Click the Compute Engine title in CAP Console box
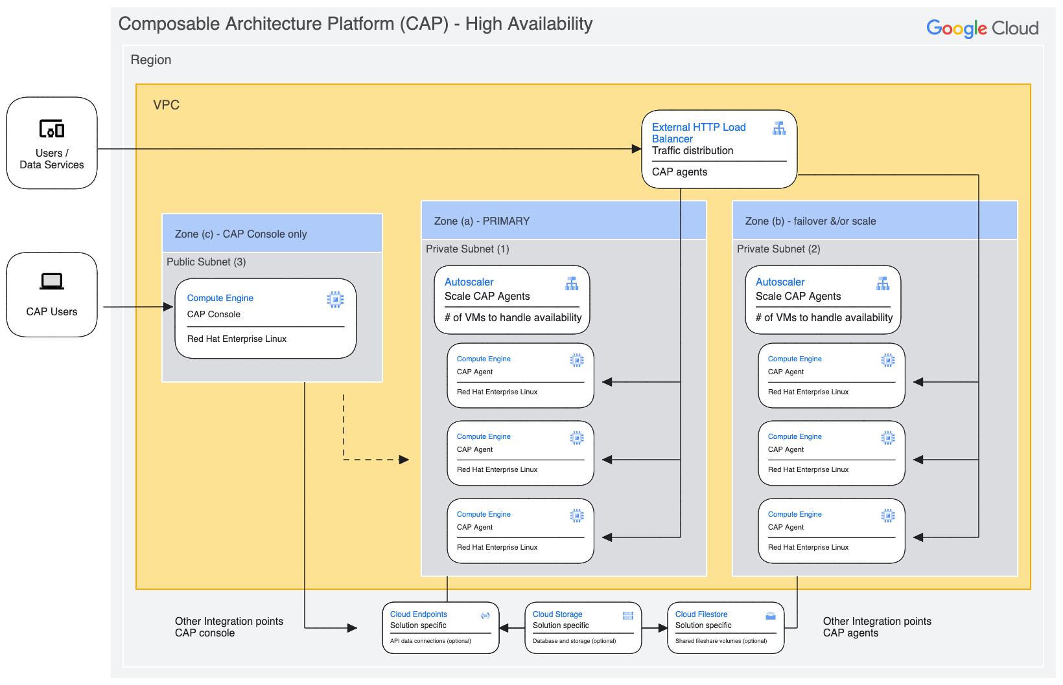The width and height of the screenshot is (1063, 685). pyautogui.click(x=220, y=298)
